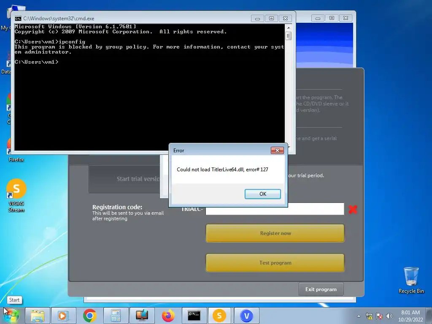Open the Windows Start orb
The image size is (432, 324).
11,316
